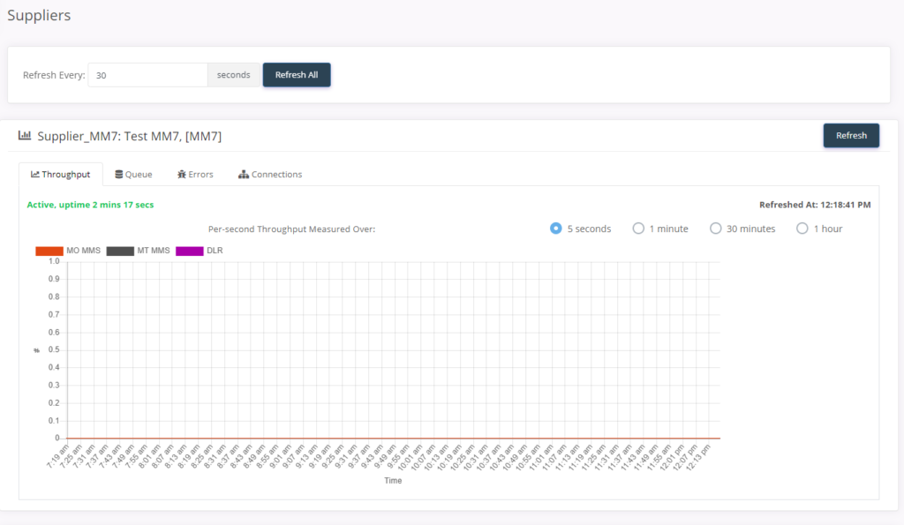The width and height of the screenshot is (904, 525).
Task: Click the 'seconds' unit label next to input
Action: (233, 75)
